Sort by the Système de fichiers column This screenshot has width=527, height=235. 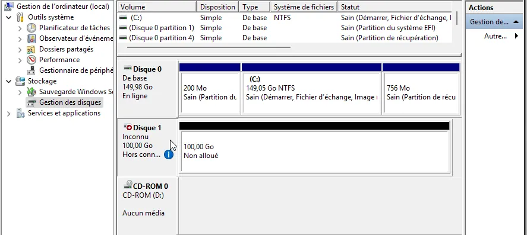[x=304, y=7]
